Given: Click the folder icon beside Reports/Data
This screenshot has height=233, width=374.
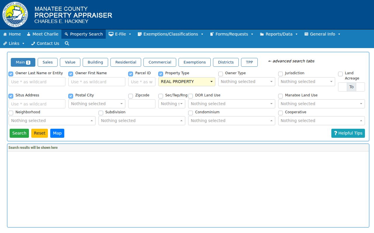Looking at the screenshot, I should pos(262,34).
